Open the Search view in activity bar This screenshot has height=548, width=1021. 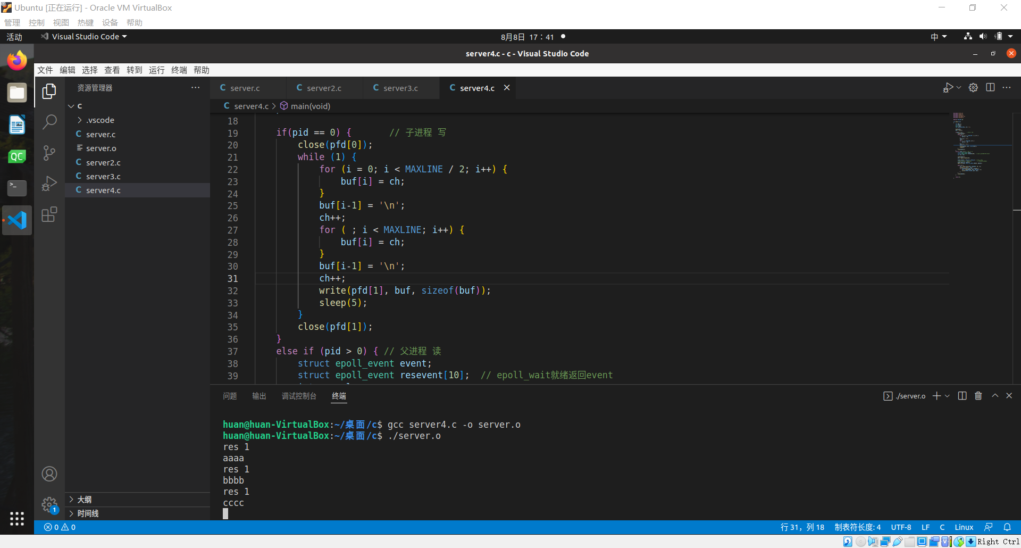(49, 122)
